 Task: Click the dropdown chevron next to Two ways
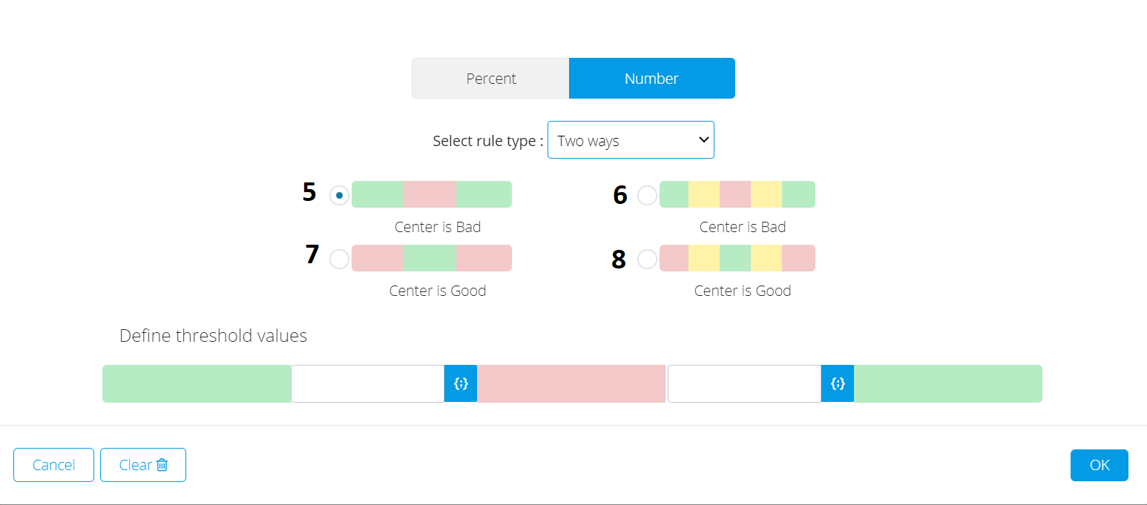point(704,140)
